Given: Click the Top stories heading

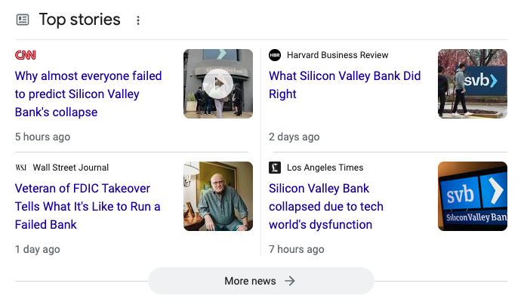Looking at the screenshot, I should point(79,20).
